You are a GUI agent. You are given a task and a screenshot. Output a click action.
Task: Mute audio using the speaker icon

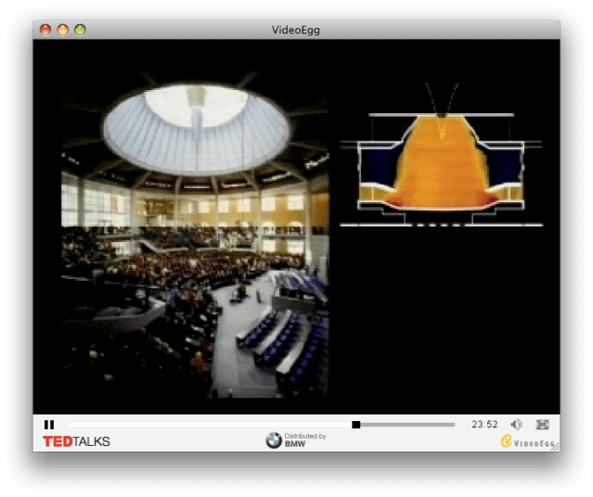(x=517, y=425)
